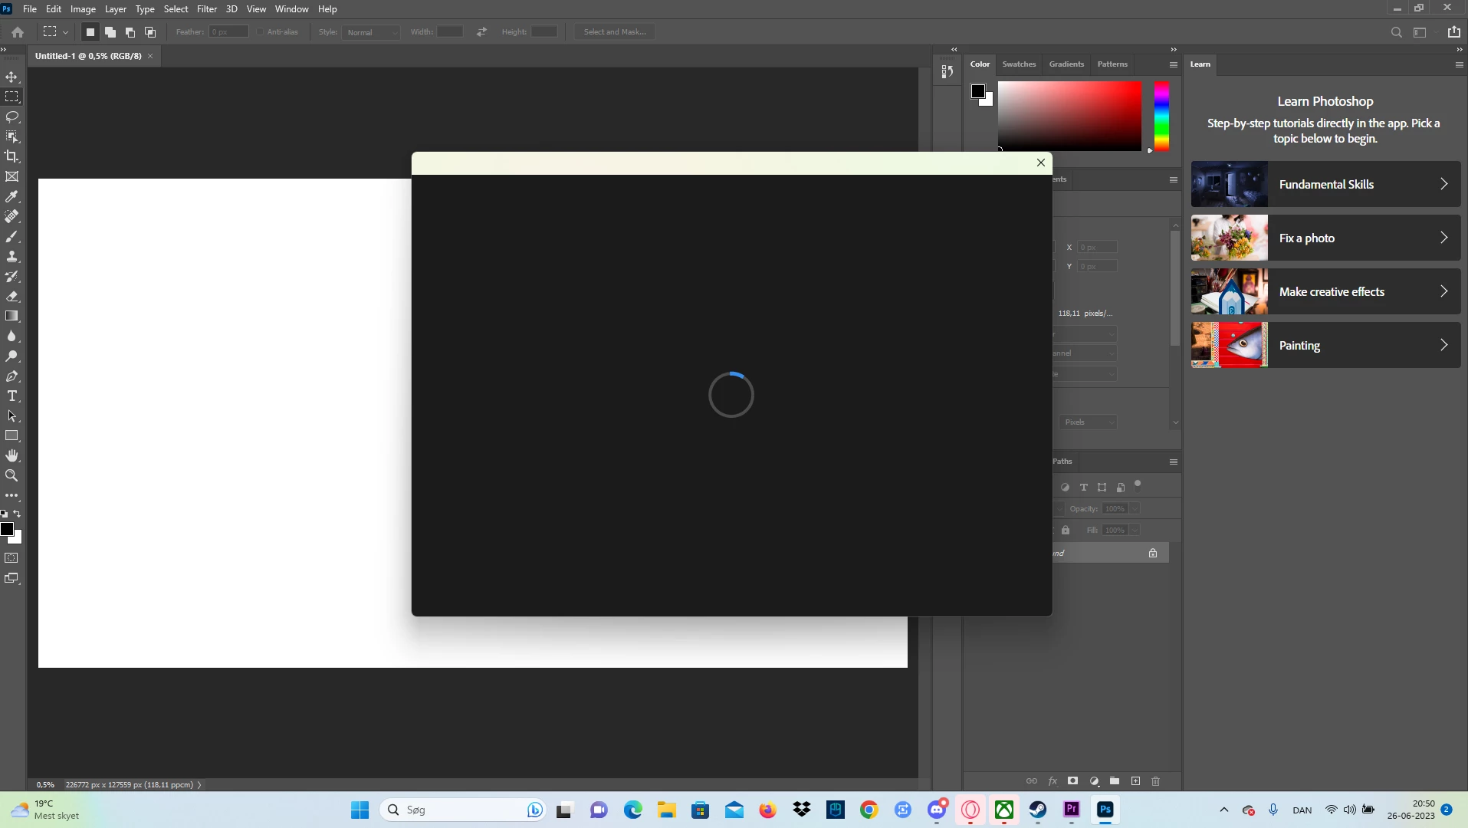
Task: Open the Style dropdown set to Normal
Action: pyautogui.click(x=371, y=32)
